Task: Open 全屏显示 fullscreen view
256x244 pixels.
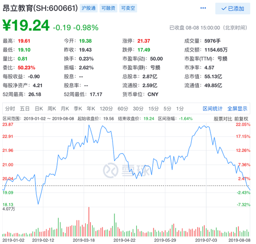Action: click(237, 108)
